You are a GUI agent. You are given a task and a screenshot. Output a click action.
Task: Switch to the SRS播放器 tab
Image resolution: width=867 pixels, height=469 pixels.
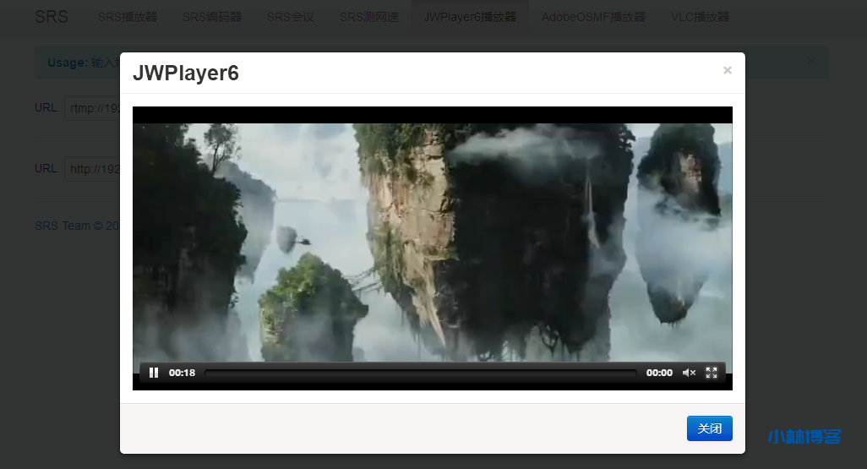[x=128, y=17]
